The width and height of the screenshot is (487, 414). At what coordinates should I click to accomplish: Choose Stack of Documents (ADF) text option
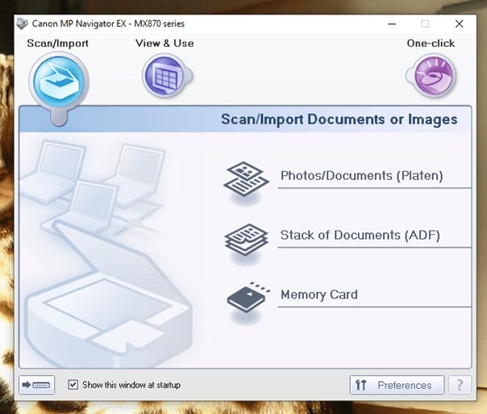tap(360, 236)
